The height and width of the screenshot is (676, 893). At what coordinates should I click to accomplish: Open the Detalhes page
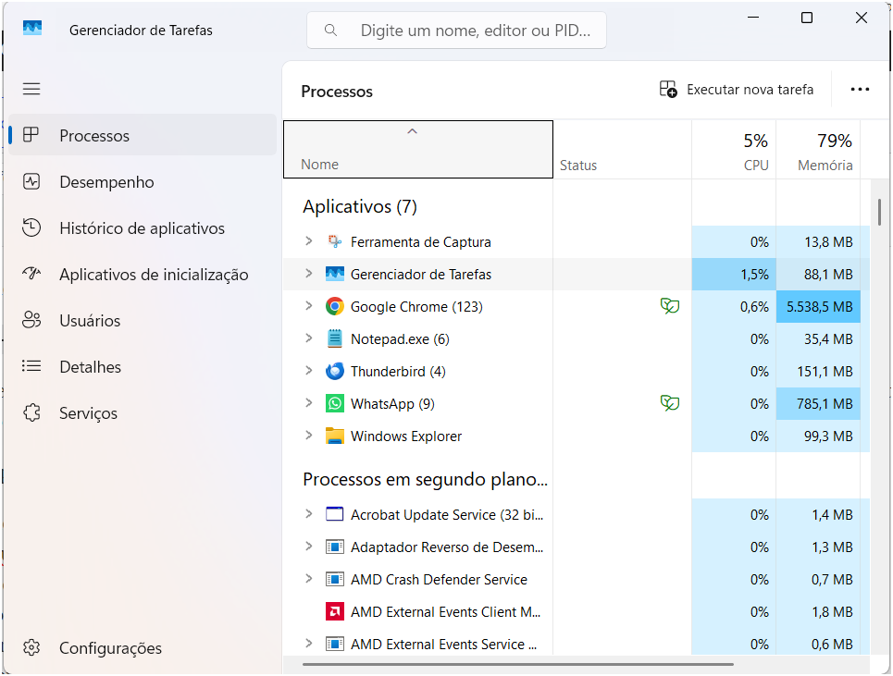pos(143,366)
